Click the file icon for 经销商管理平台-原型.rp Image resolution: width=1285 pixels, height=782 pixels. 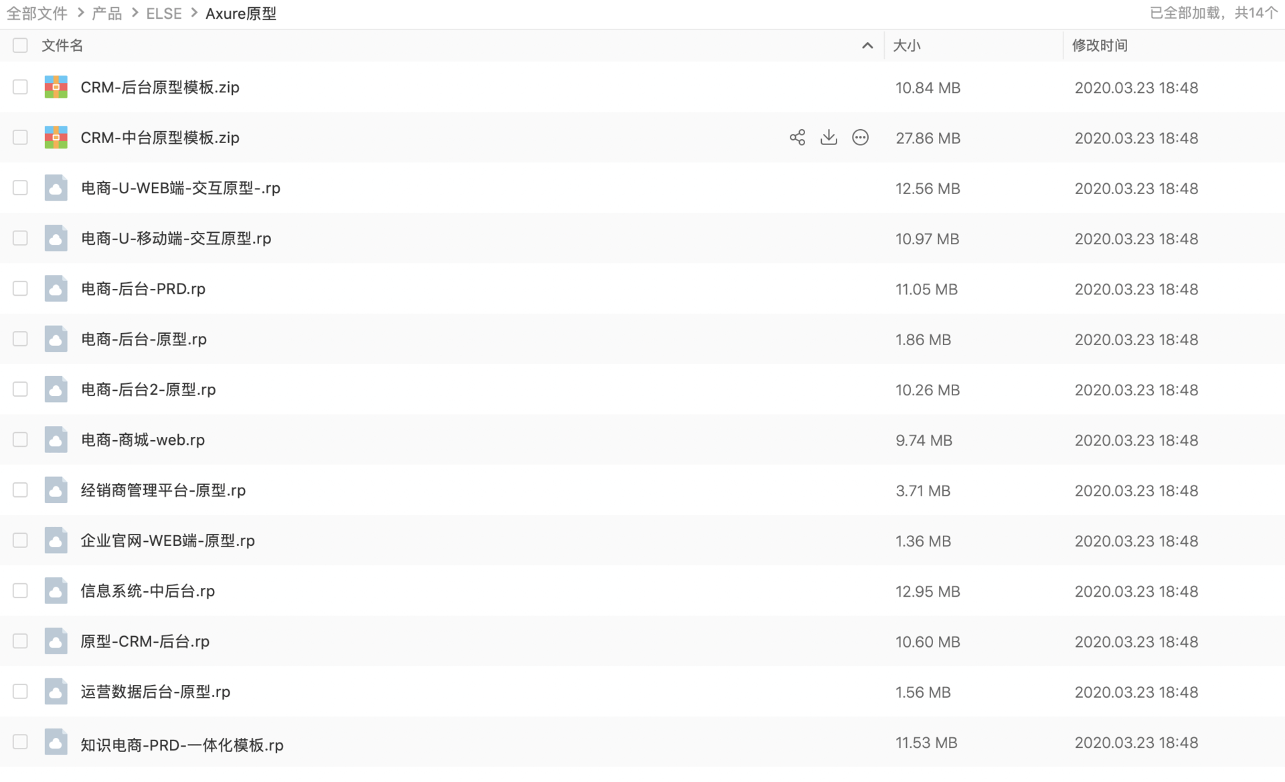tap(56, 490)
